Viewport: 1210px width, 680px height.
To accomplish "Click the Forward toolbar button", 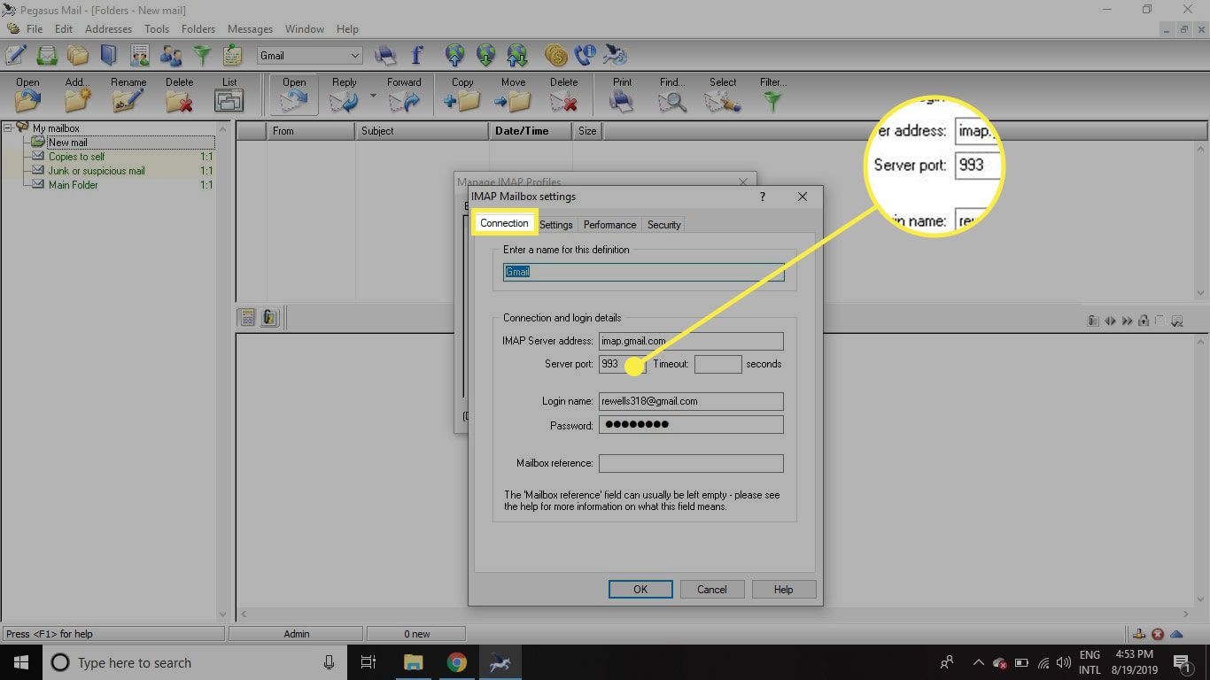I will point(404,95).
